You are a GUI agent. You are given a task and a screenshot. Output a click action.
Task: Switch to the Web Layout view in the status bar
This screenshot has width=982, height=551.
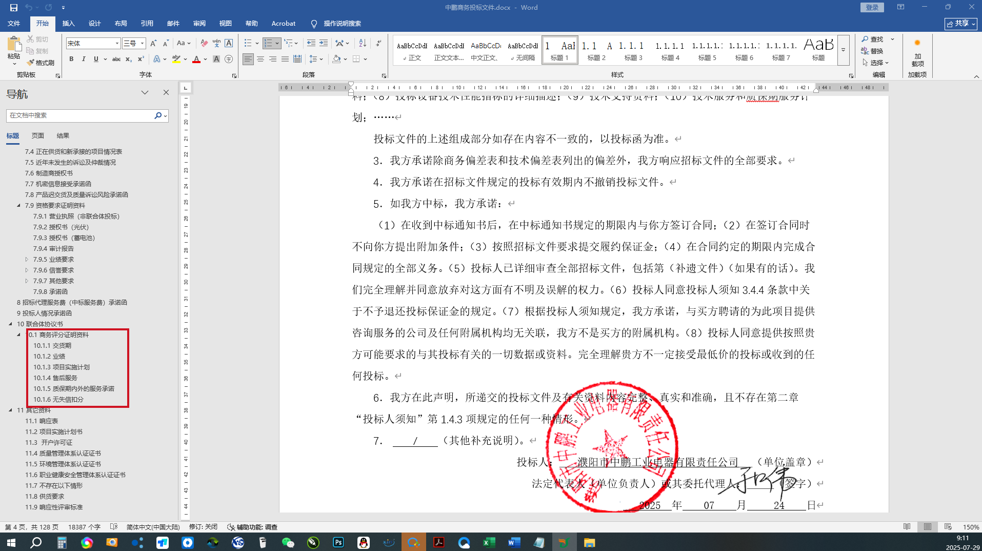point(948,527)
